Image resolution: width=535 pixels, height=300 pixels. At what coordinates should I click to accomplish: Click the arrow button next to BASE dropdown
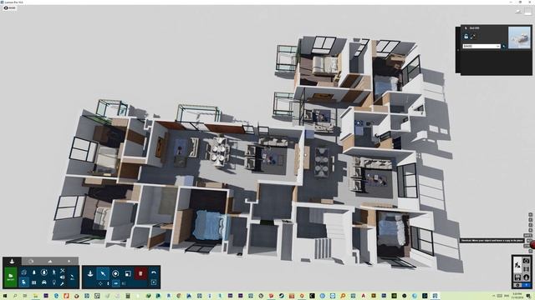503,47
